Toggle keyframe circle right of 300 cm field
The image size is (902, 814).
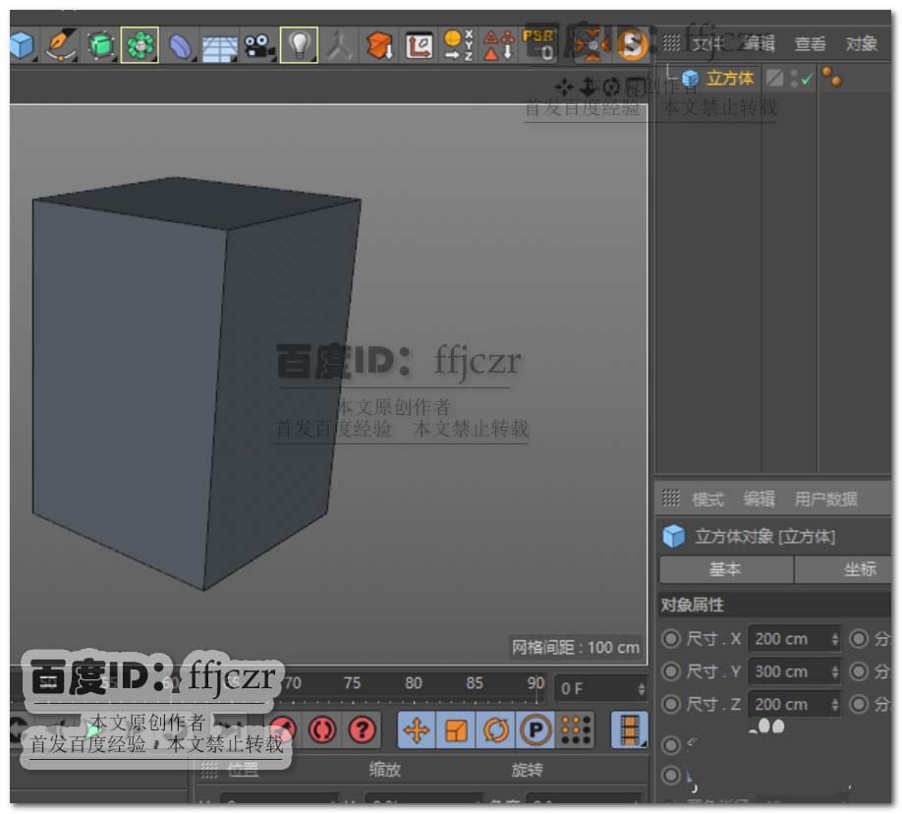(x=859, y=671)
